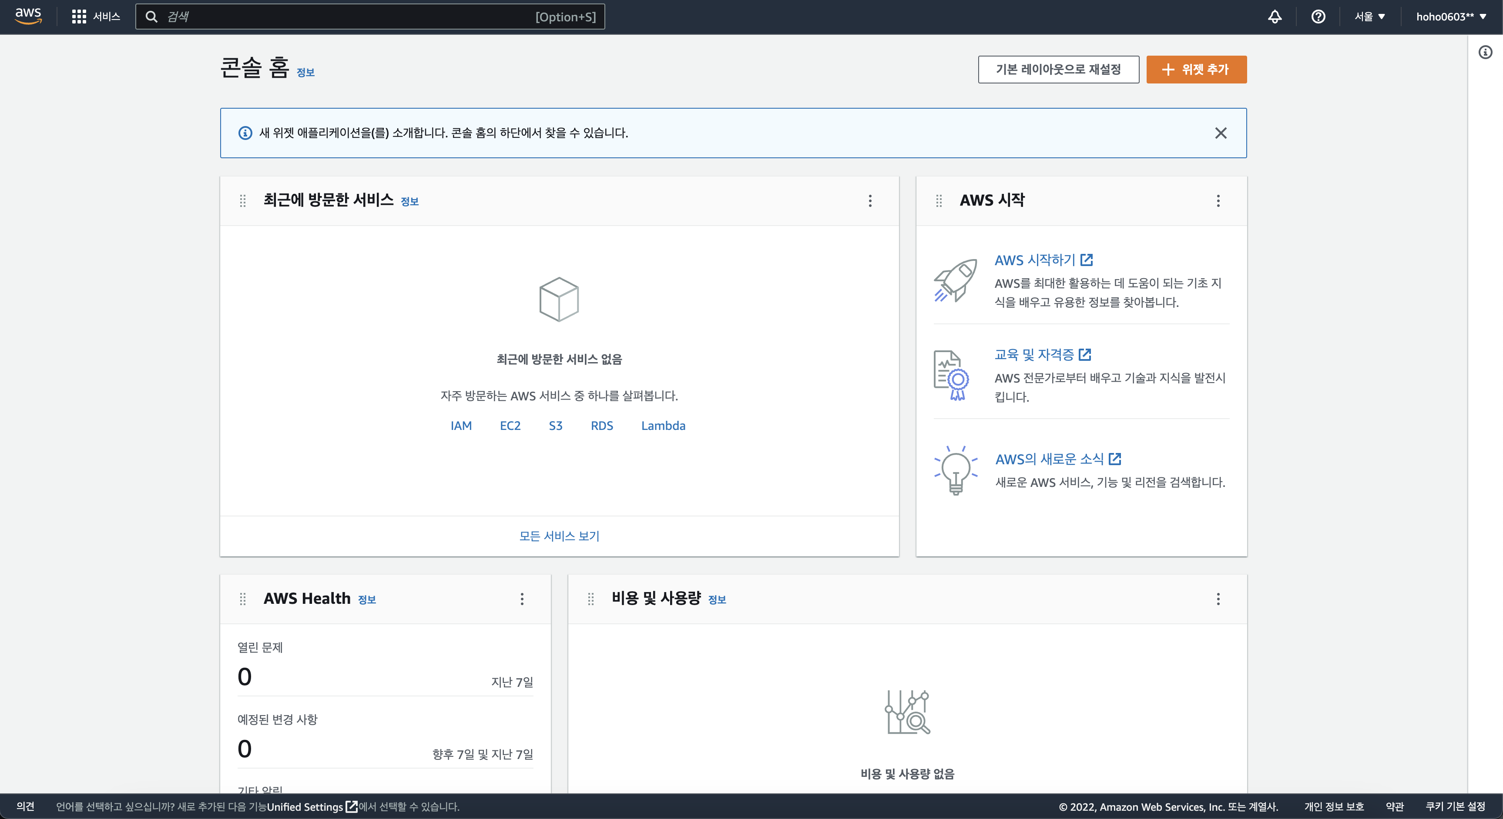Screen dimensions: 1503x819
Task: Click the magnifier icon in the search bar
Action: click(151, 17)
